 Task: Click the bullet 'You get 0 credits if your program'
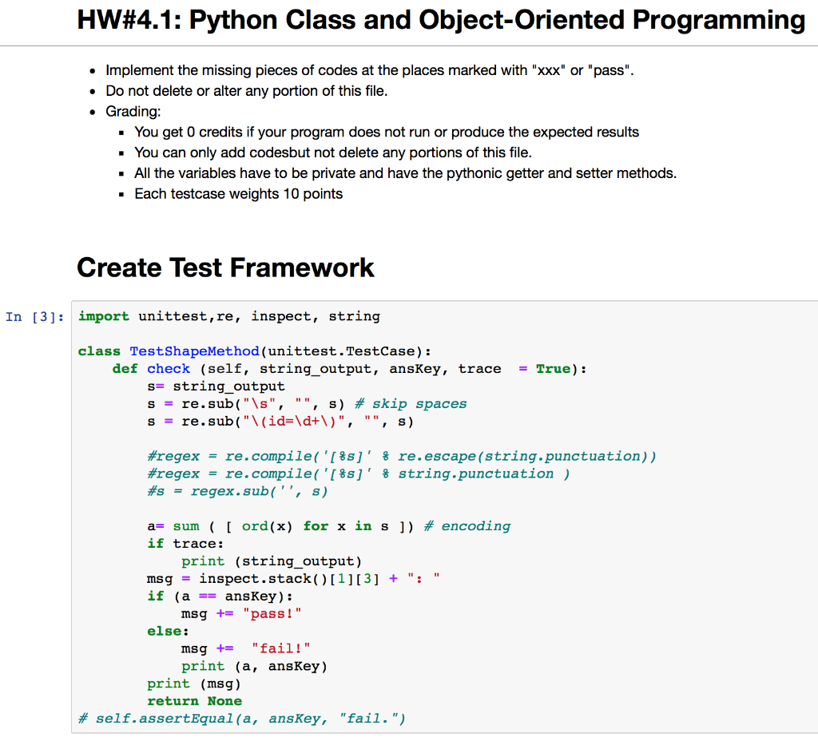point(387,132)
